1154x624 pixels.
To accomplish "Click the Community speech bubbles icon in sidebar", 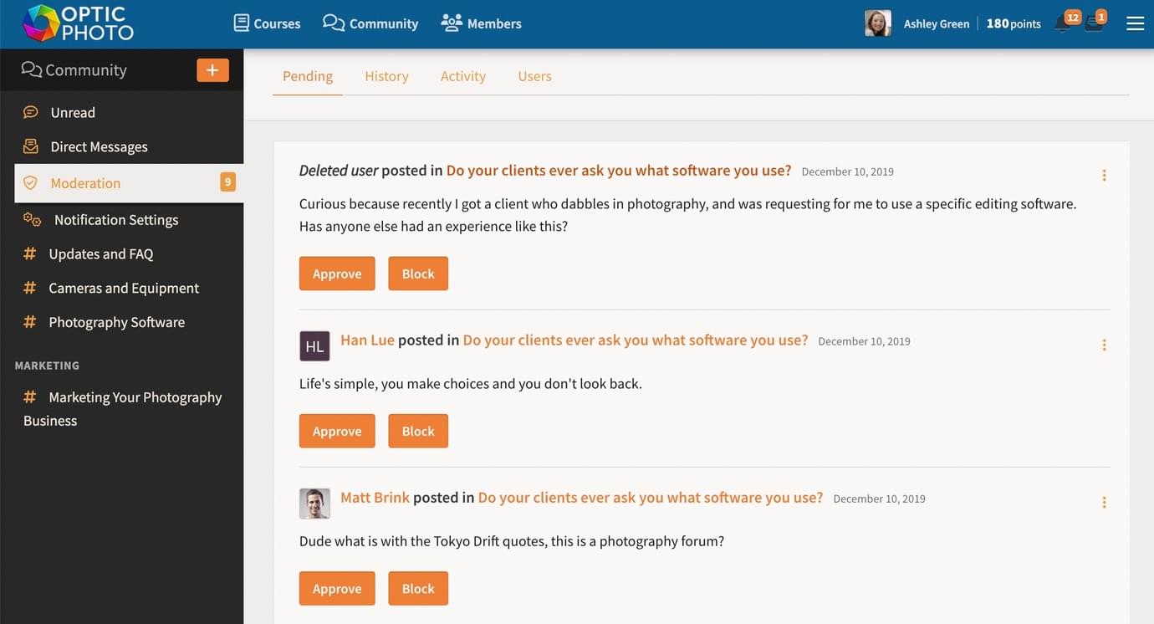I will tap(32, 69).
